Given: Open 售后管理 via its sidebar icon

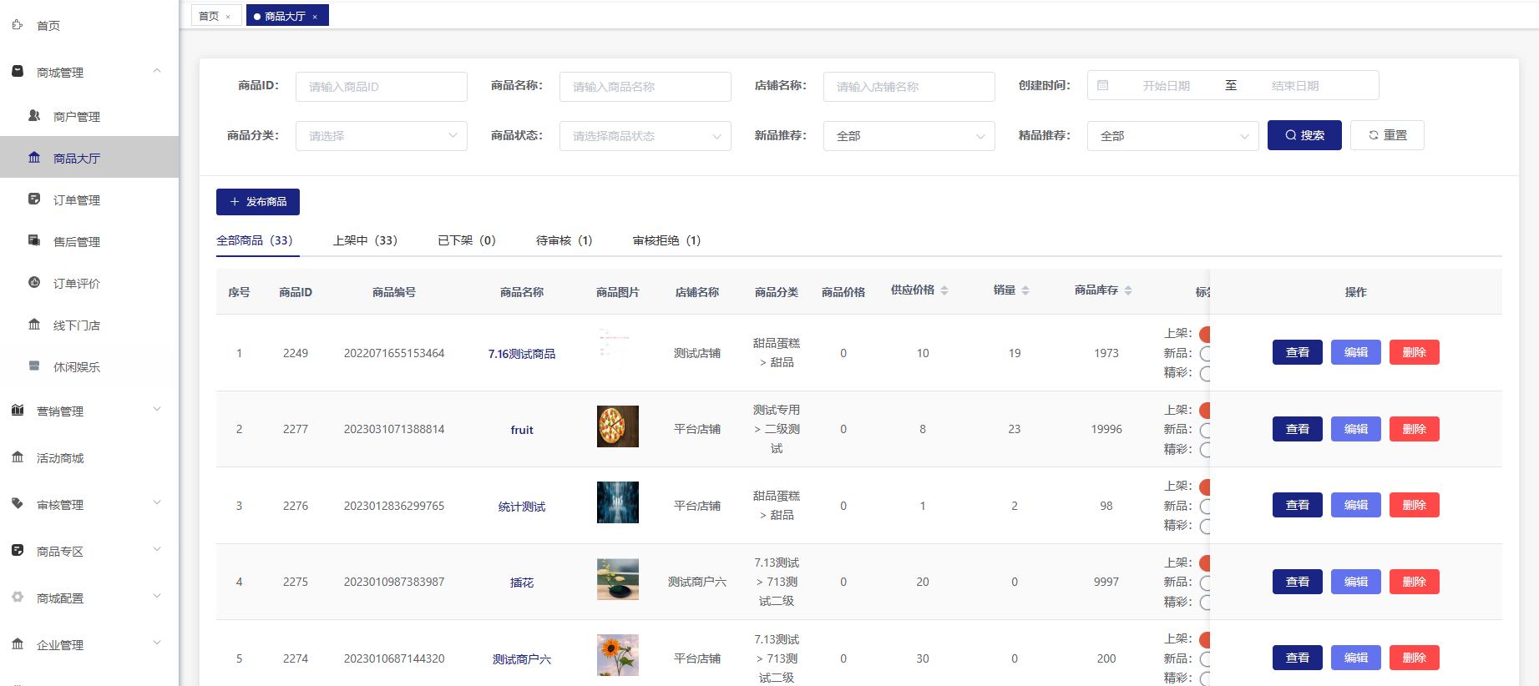Looking at the screenshot, I should click(34, 241).
